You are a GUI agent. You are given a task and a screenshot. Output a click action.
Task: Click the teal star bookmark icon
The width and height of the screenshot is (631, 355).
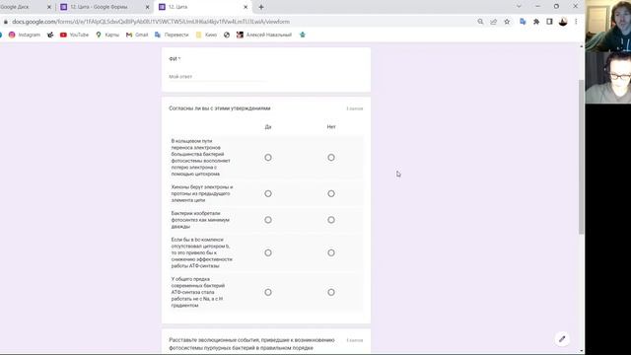click(303, 35)
